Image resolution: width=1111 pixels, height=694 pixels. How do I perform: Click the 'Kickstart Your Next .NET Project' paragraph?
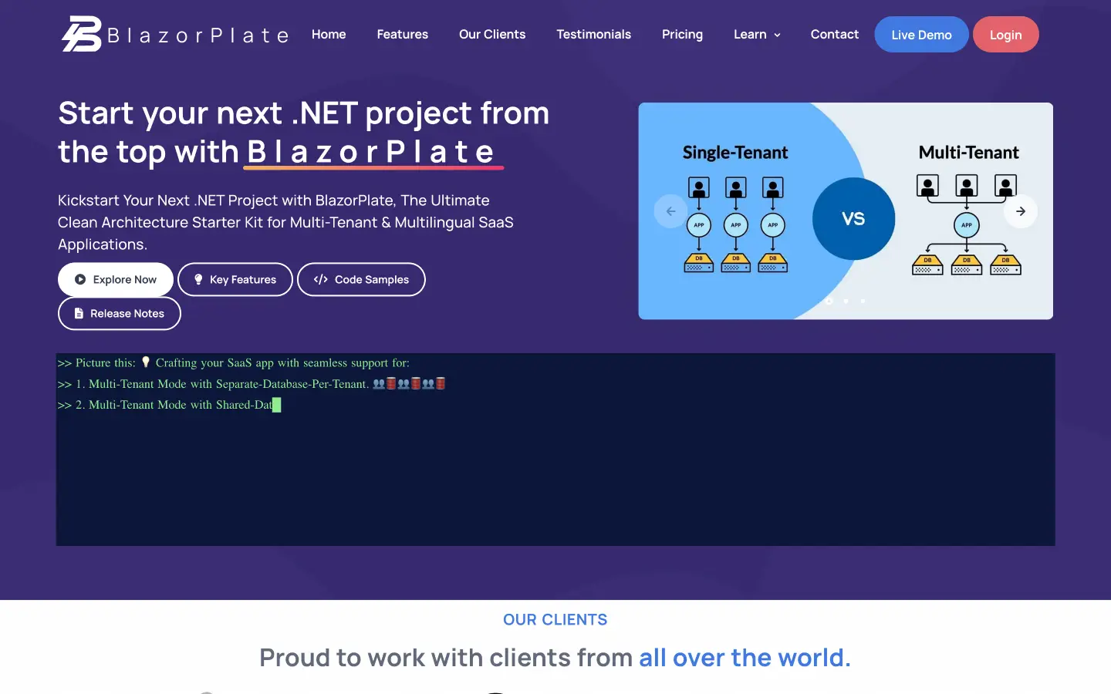(285, 222)
